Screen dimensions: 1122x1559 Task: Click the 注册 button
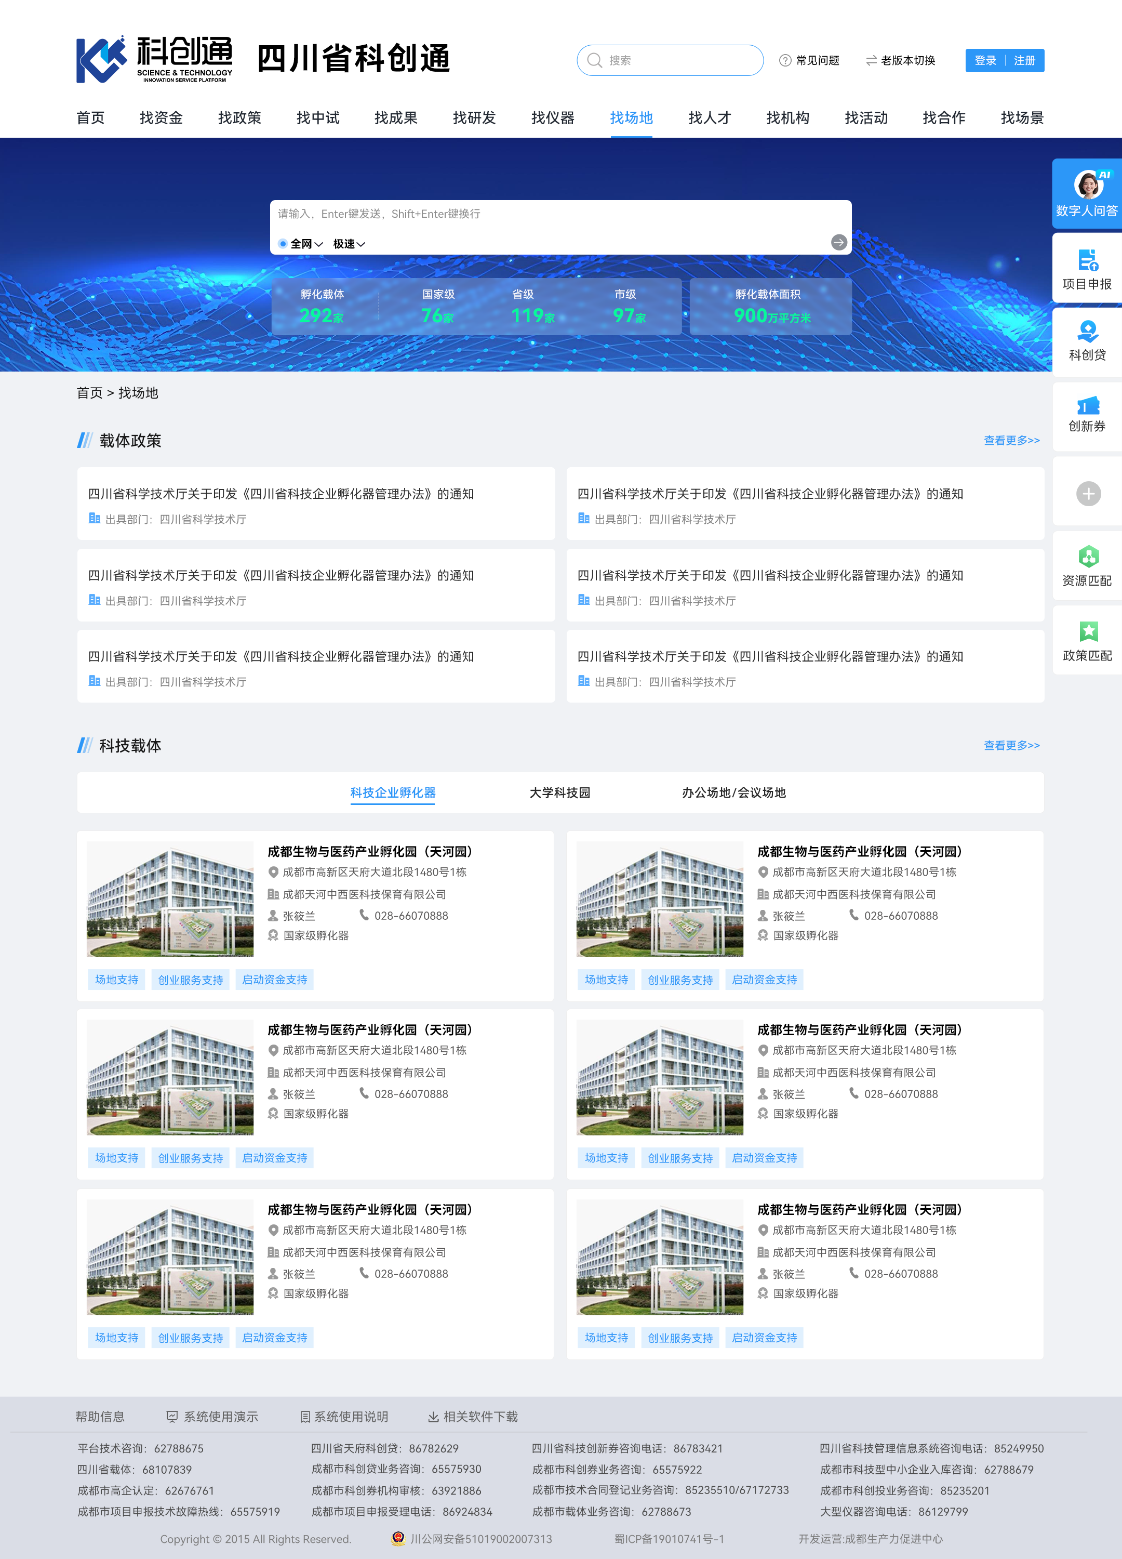point(1024,60)
